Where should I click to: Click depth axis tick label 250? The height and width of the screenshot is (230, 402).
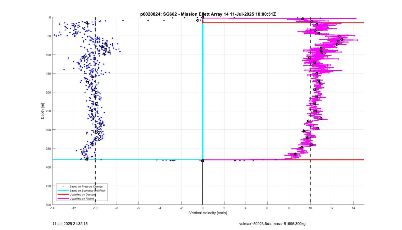click(x=48, y=111)
